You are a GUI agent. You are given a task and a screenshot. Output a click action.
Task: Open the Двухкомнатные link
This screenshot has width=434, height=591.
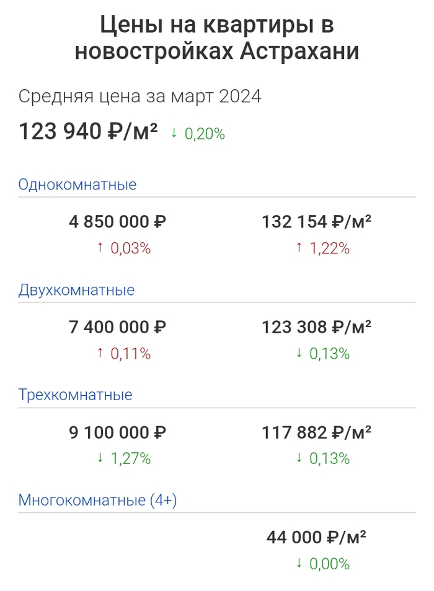76,290
